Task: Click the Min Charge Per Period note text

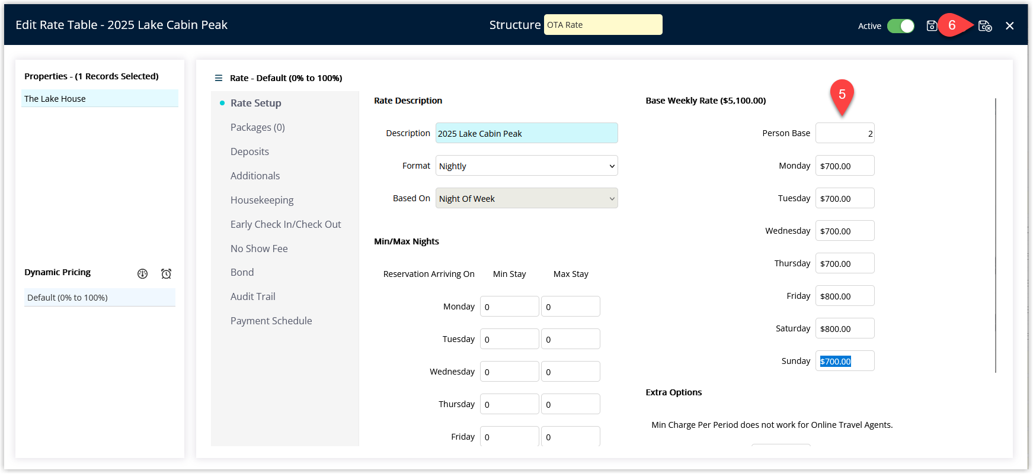Action: [x=772, y=425]
